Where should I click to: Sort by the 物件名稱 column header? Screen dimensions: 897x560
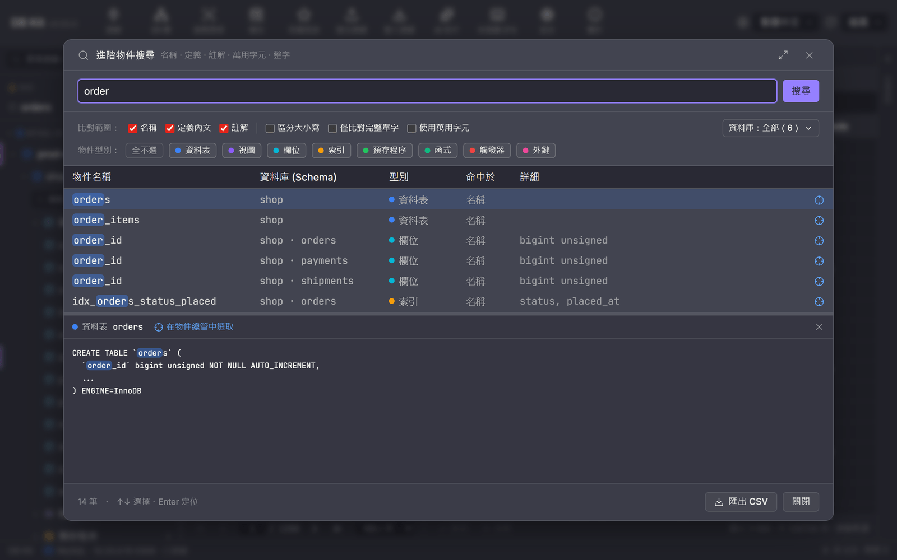[x=92, y=178]
